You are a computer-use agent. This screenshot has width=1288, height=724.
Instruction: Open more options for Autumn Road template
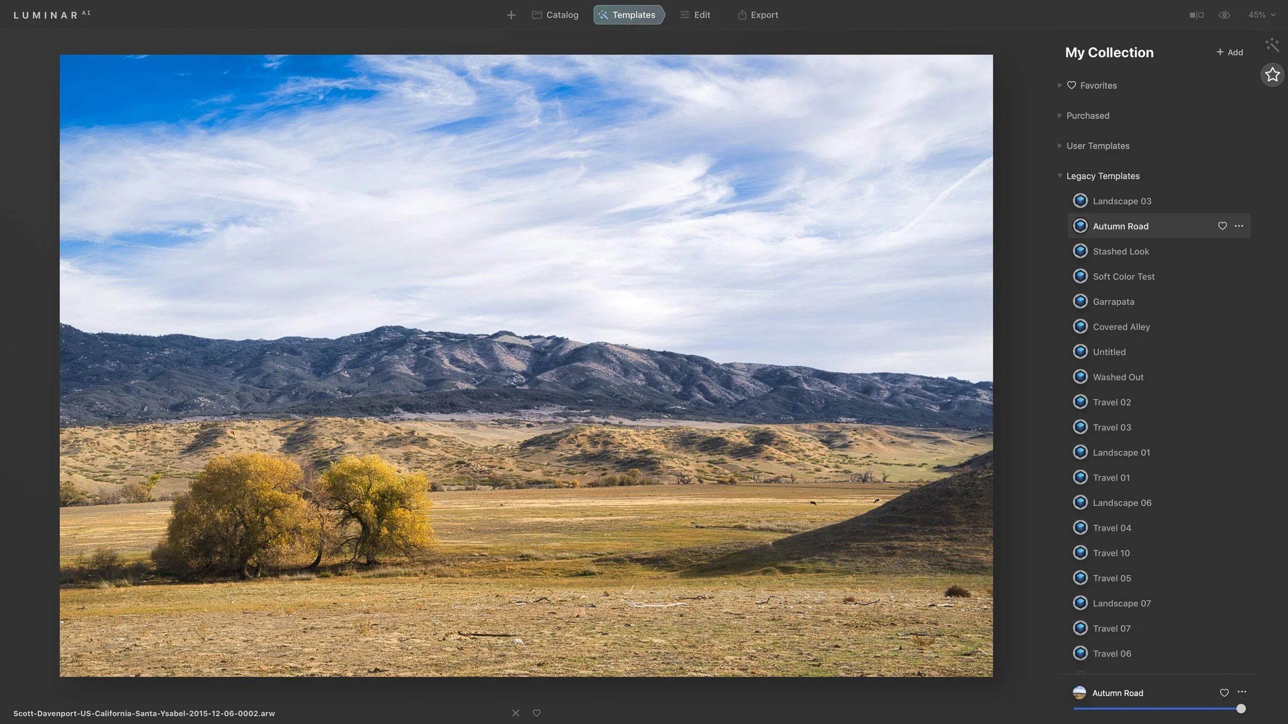coord(1239,226)
